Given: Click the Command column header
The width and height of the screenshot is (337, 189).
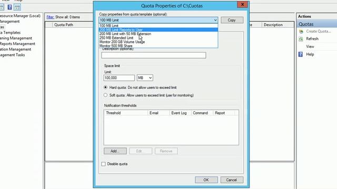Looking at the screenshot, I should [202, 113].
